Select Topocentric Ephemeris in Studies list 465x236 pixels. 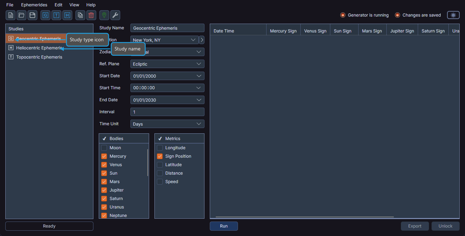[39, 57]
